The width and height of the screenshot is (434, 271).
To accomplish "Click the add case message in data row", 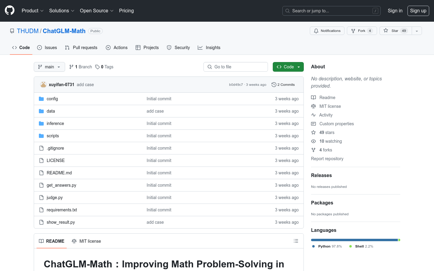I will click(155, 111).
